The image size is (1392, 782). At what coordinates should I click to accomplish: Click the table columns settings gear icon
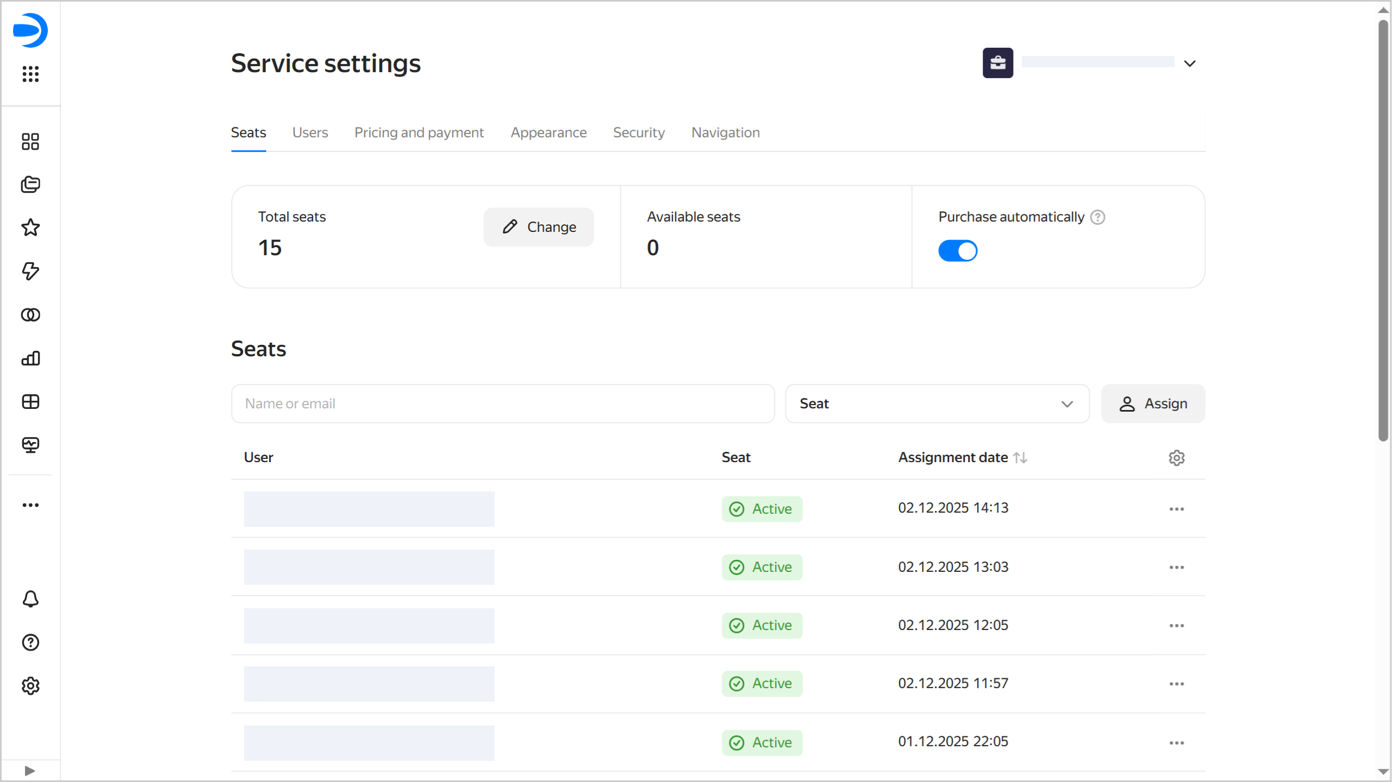click(x=1176, y=458)
